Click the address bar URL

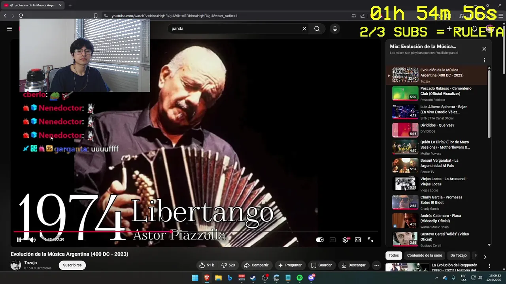(174, 16)
